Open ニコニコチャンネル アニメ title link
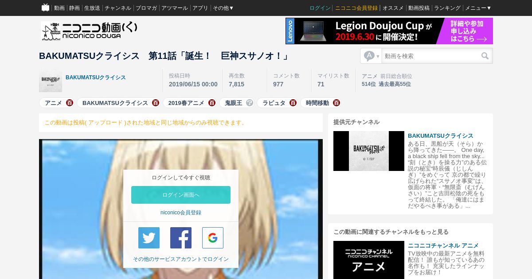532x279 pixels. [443, 245]
